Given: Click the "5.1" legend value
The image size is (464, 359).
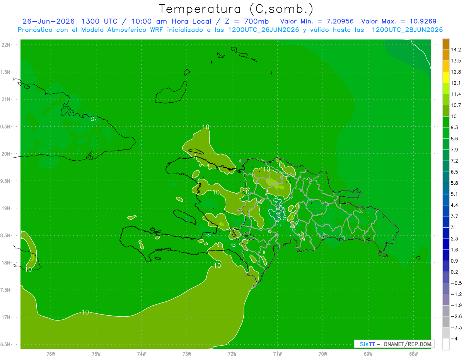Looking at the screenshot, I should click(455, 194).
